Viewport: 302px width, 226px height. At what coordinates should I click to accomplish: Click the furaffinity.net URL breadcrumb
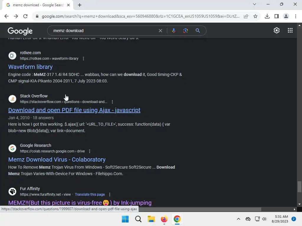click(45, 195)
